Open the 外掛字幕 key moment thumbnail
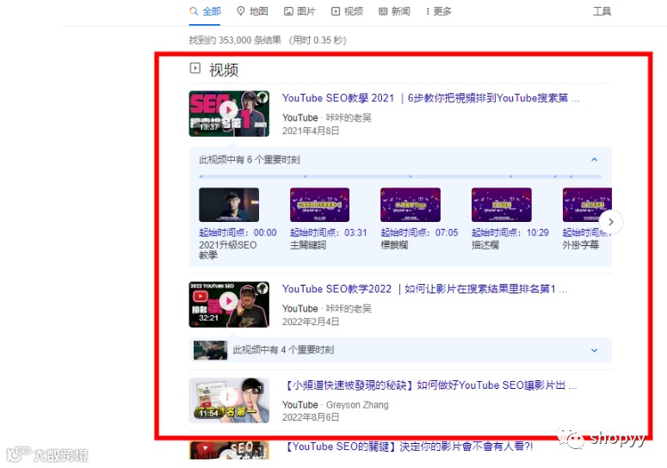The image size is (667, 468). 587,205
